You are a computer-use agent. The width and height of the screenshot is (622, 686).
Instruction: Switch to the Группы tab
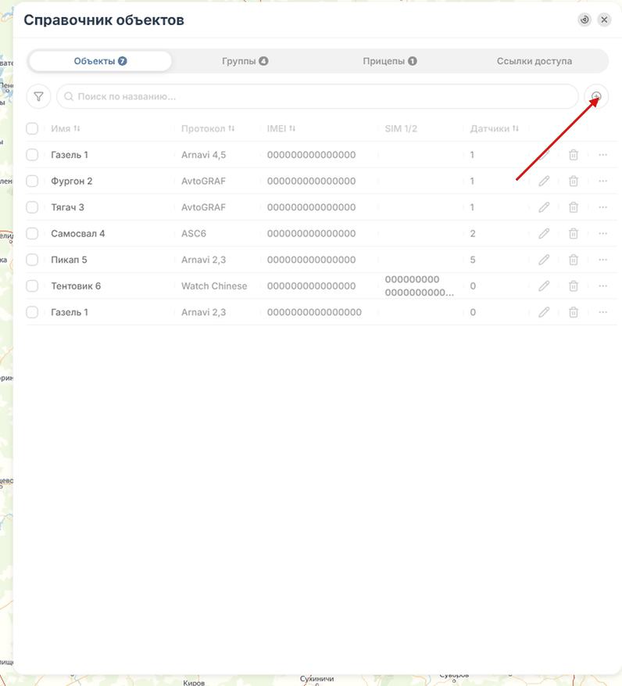(245, 61)
